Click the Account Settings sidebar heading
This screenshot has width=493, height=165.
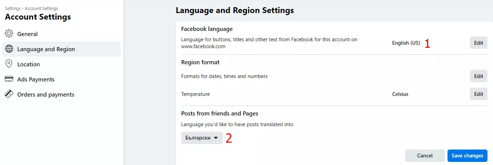pyautogui.click(x=38, y=17)
